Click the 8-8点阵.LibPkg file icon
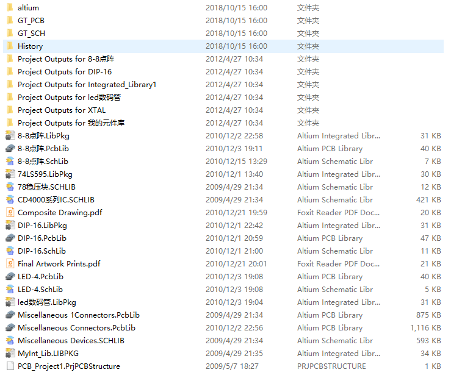 pyautogui.click(x=10, y=136)
